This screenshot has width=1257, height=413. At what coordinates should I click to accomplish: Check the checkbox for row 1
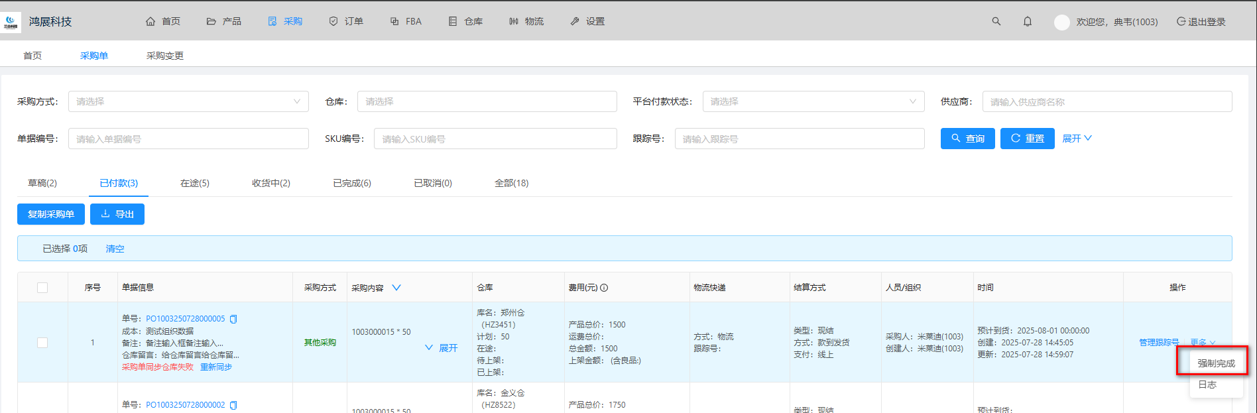[x=42, y=343]
